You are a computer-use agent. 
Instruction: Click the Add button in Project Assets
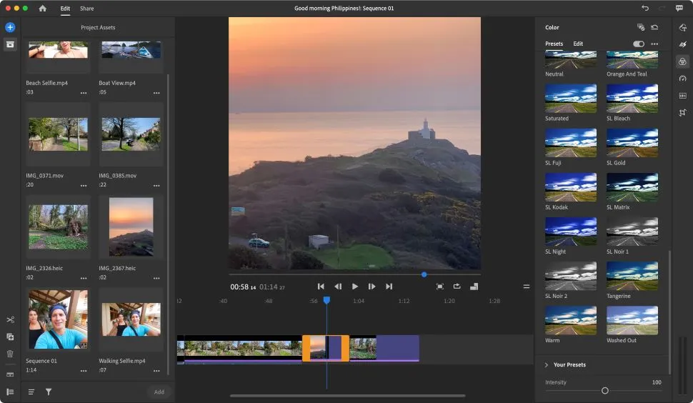coord(159,392)
